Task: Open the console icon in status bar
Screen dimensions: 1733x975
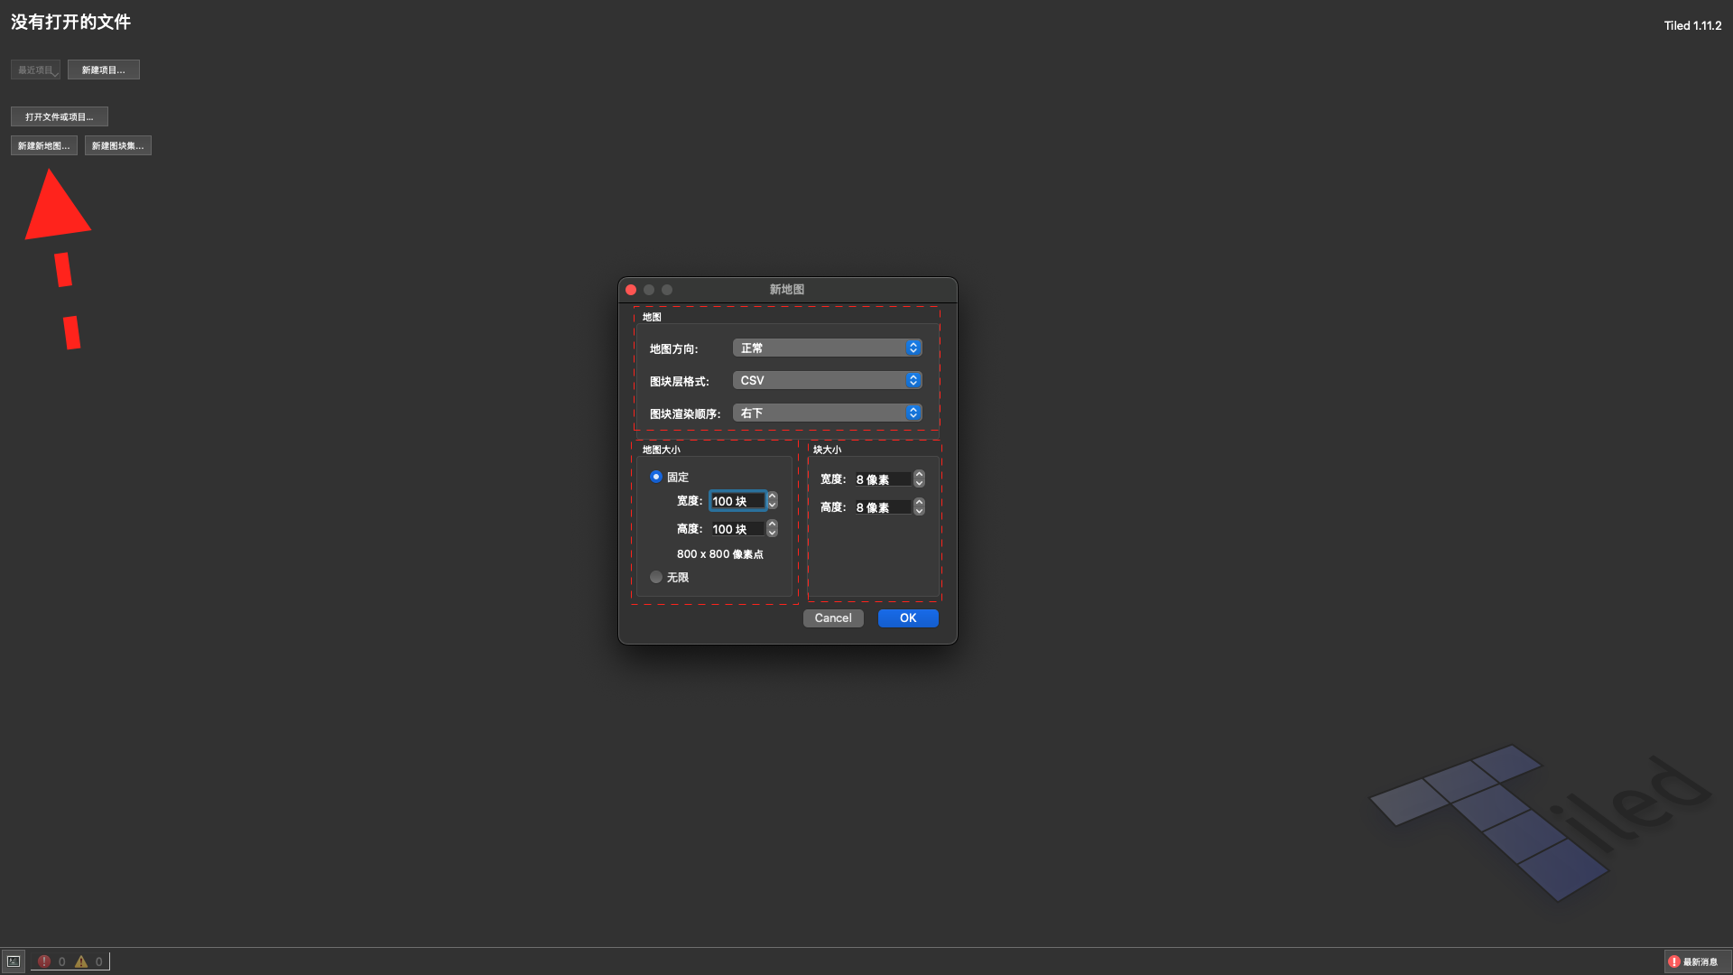Action: tap(14, 961)
